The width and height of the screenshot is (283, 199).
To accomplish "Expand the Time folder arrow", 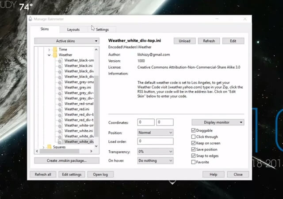I will [x=49, y=50].
